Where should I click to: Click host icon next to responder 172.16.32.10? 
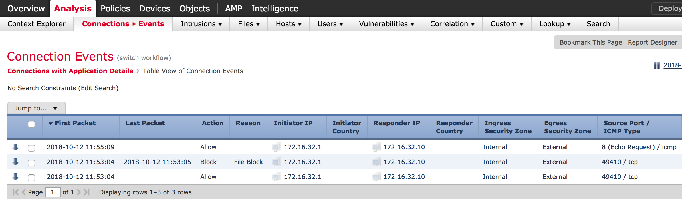point(377,147)
